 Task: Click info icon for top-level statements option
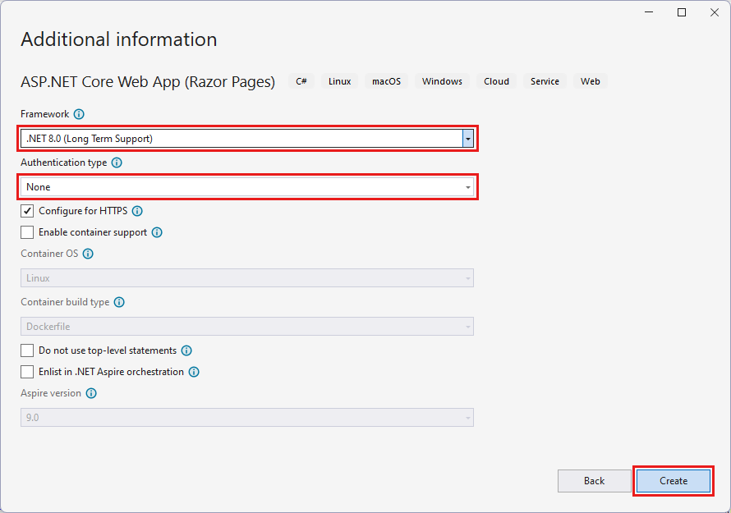coord(186,350)
